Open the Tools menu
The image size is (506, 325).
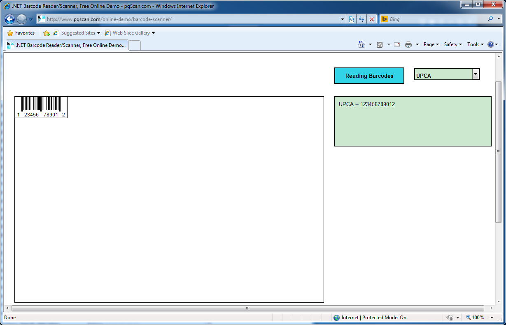tap(476, 44)
